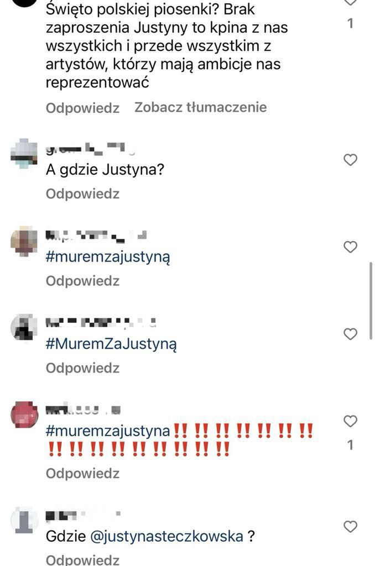Reply under the #MuremZaJustyną capitalized comment

(82, 368)
